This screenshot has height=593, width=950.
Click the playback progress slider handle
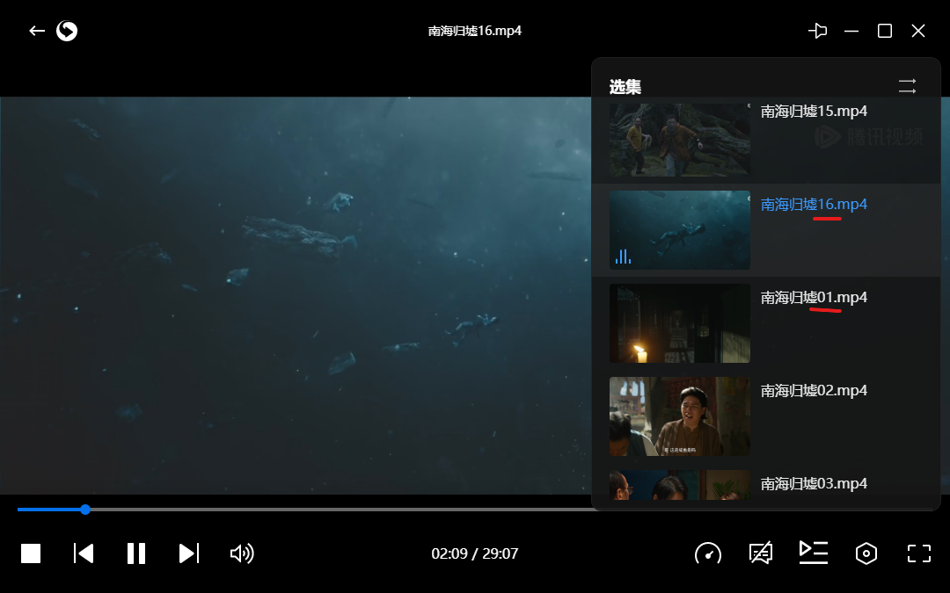pos(85,510)
